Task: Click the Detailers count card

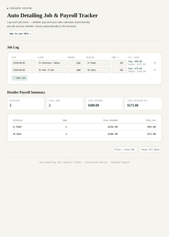Action: (26, 104)
